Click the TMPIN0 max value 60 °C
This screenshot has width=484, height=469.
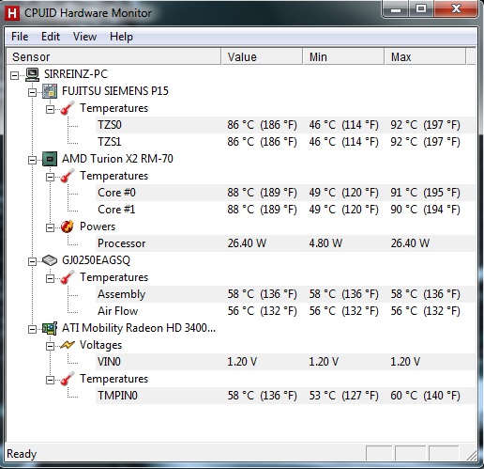[425, 396]
